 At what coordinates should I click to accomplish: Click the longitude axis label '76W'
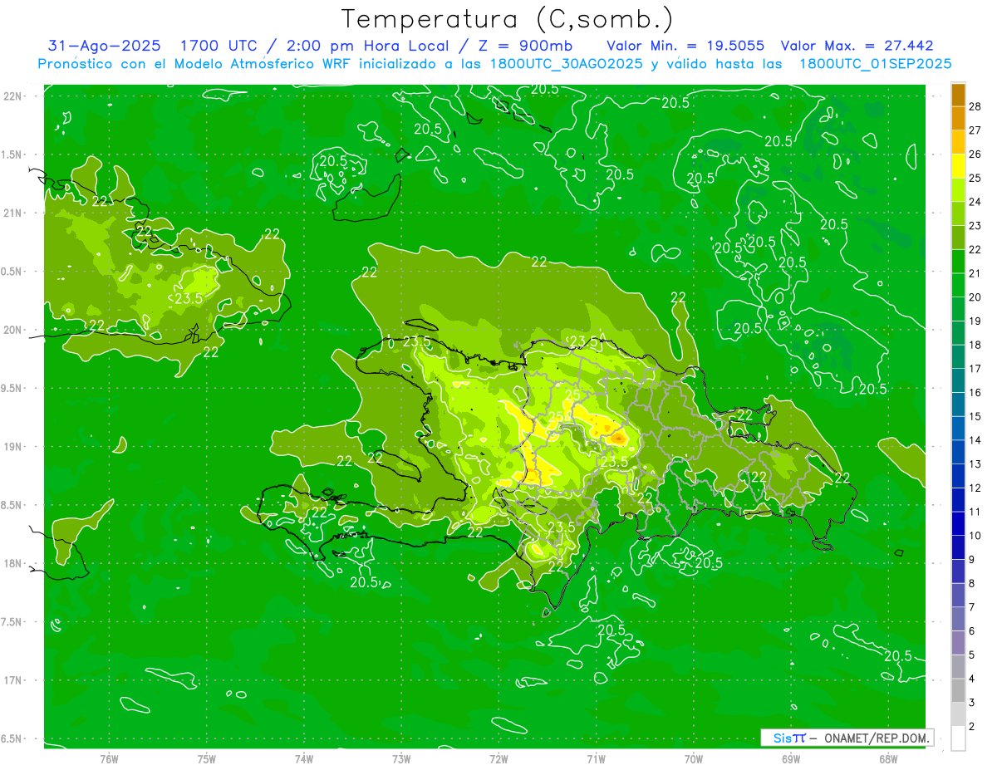tap(109, 758)
